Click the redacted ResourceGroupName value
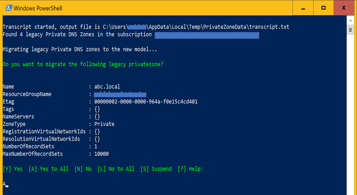Screen dimensions: 357x195 pyautogui.click(x=120, y=94)
